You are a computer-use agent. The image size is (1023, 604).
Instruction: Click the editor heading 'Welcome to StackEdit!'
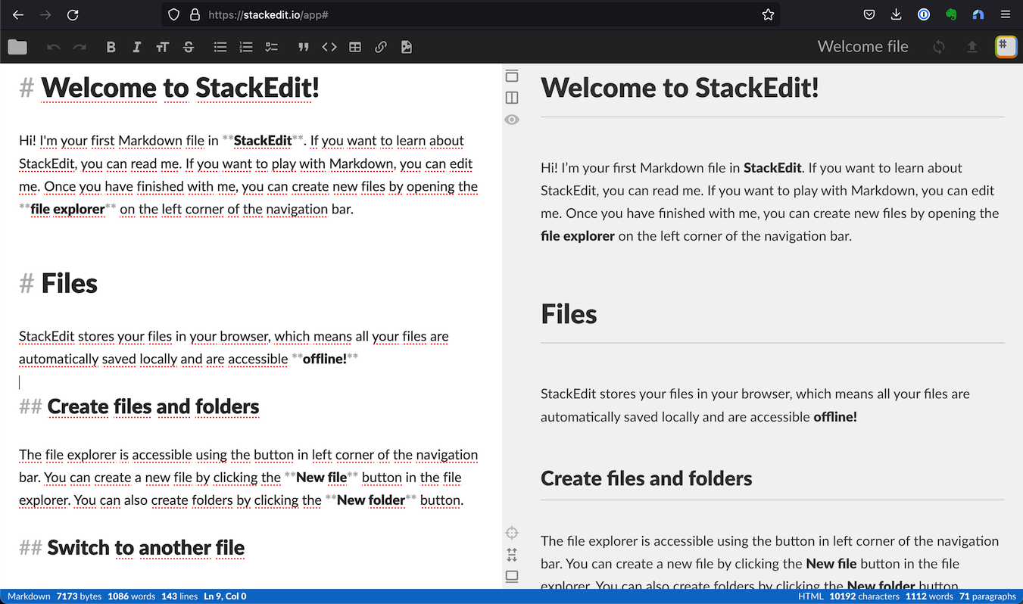click(180, 88)
